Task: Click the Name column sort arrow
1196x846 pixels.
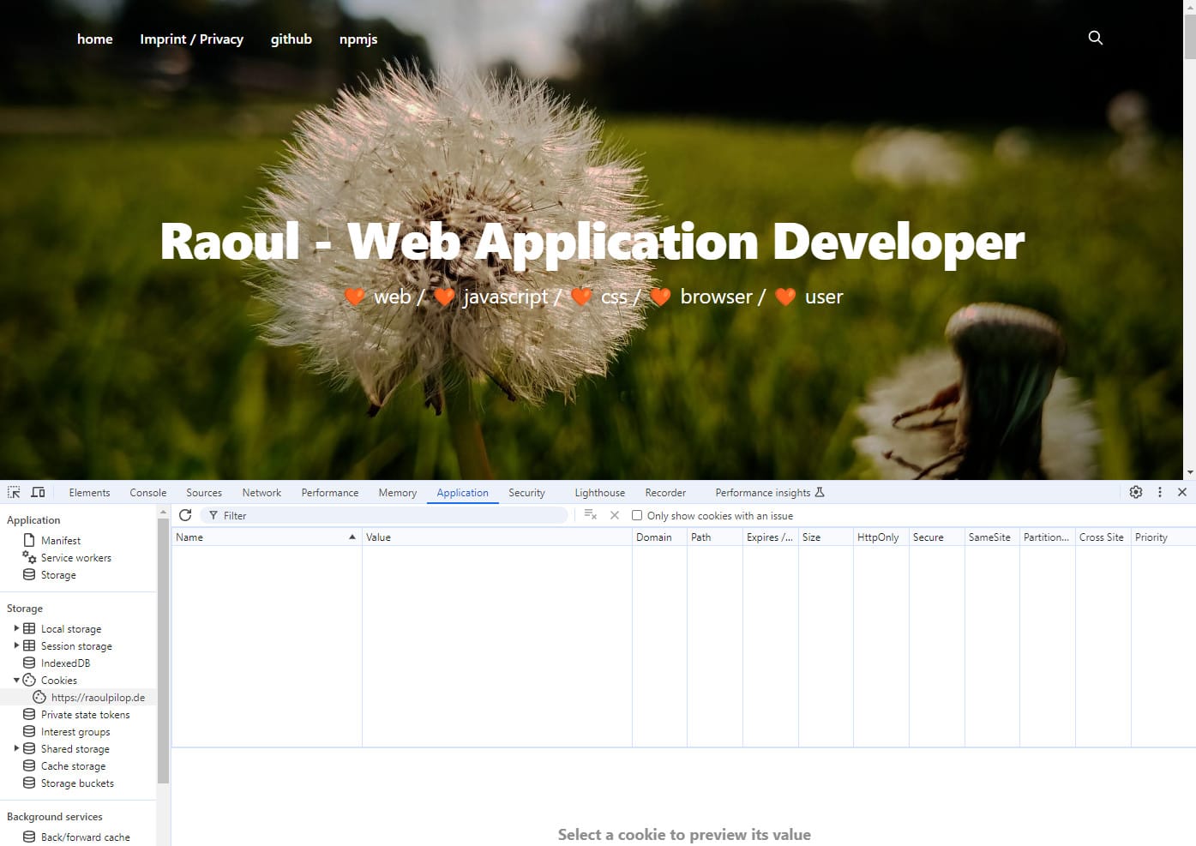Action: pos(352,537)
